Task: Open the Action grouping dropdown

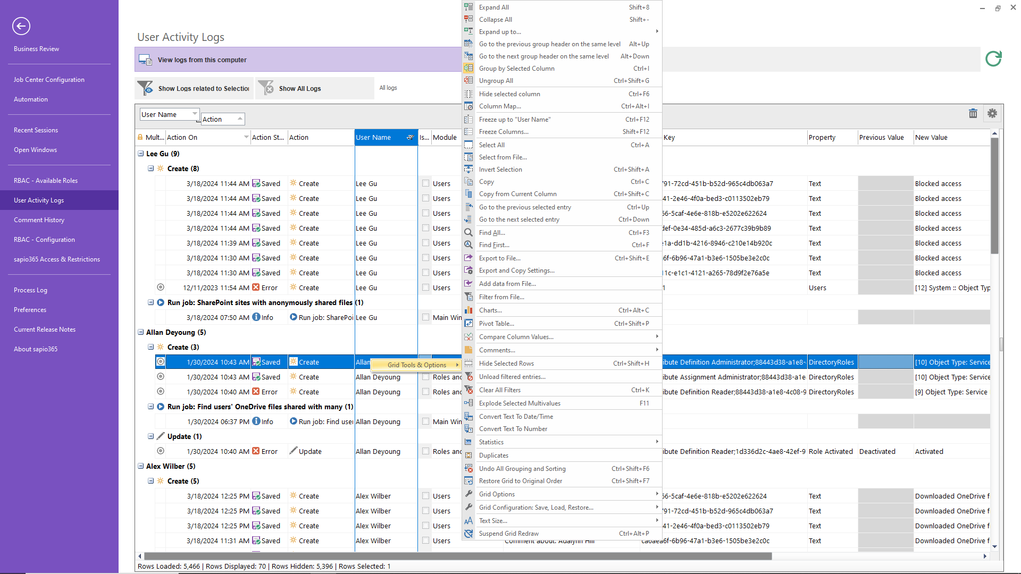Action: [240, 119]
